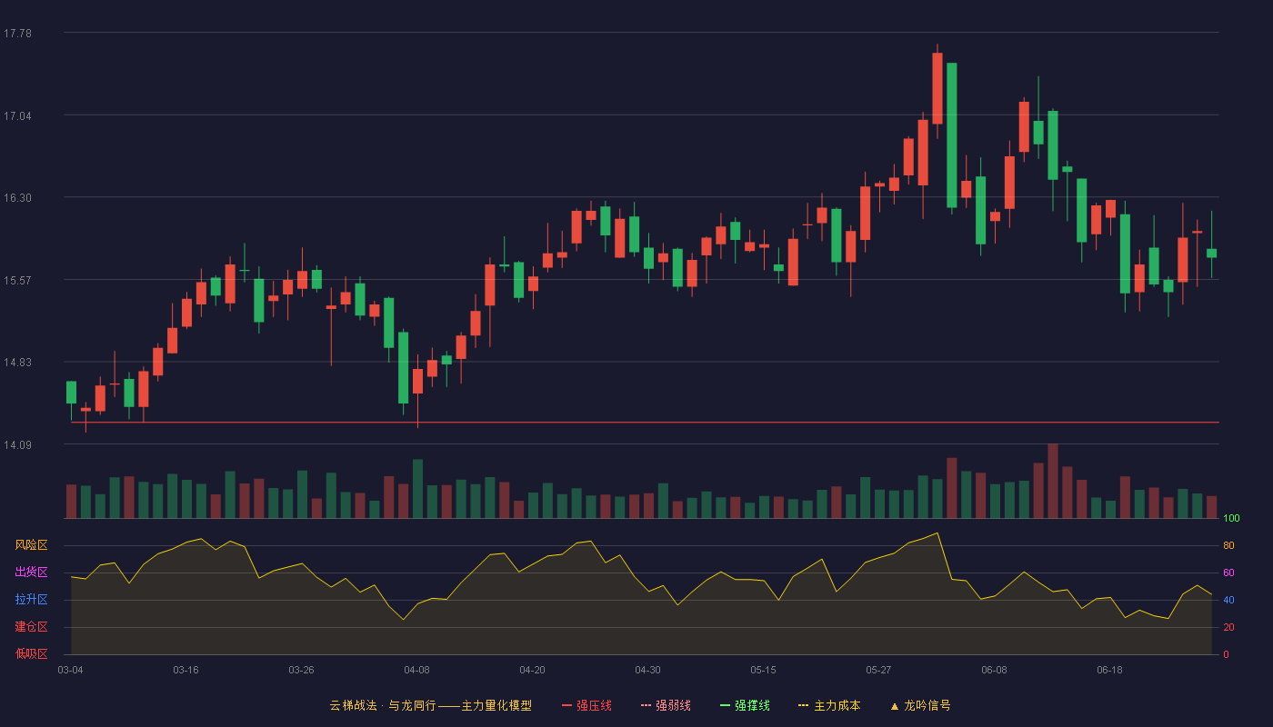Toggle the 强压线 legend item
Image resolution: width=1273 pixels, height=727 pixels.
[x=586, y=705]
